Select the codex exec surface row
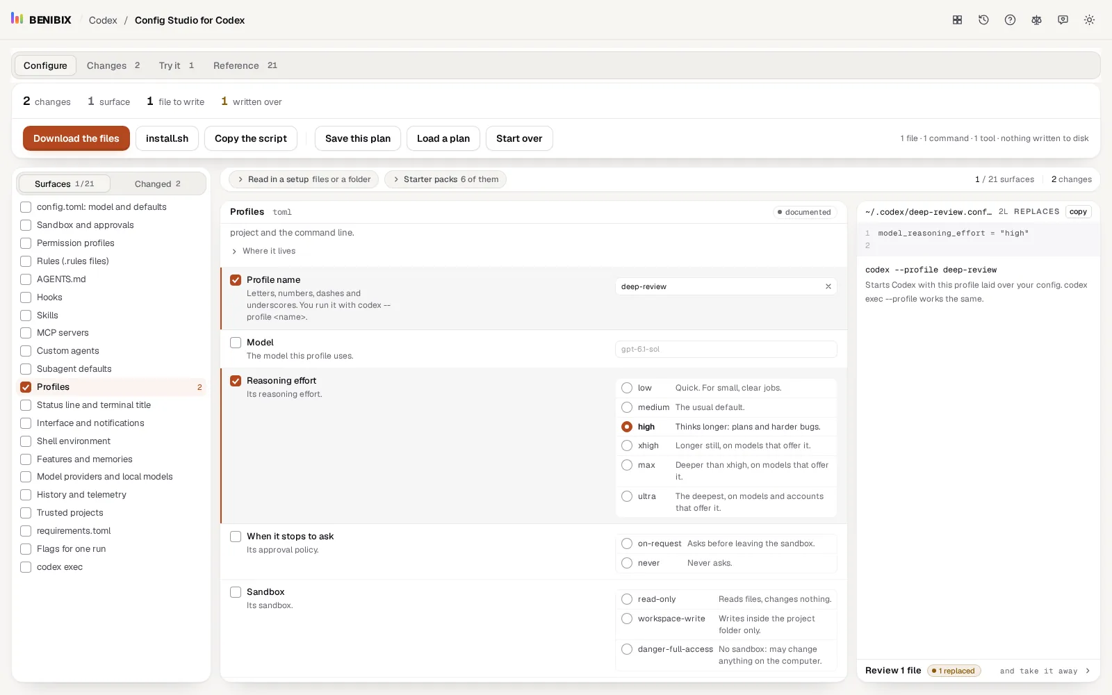This screenshot has width=1112, height=695. pyautogui.click(x=111, y=567)
